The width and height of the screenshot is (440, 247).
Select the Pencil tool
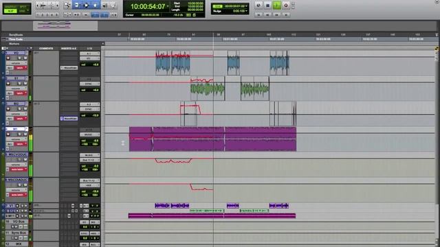(113, 5)
